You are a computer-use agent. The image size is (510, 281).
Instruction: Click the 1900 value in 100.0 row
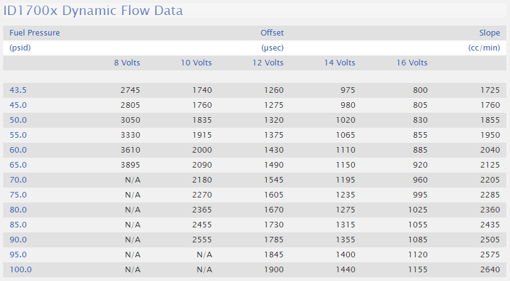pos(274,269)
